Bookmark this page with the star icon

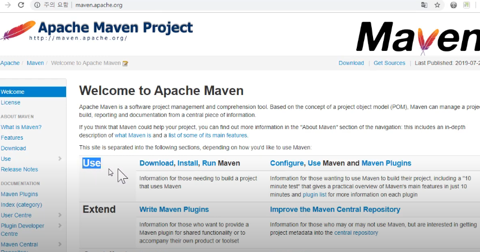(437, 5)
